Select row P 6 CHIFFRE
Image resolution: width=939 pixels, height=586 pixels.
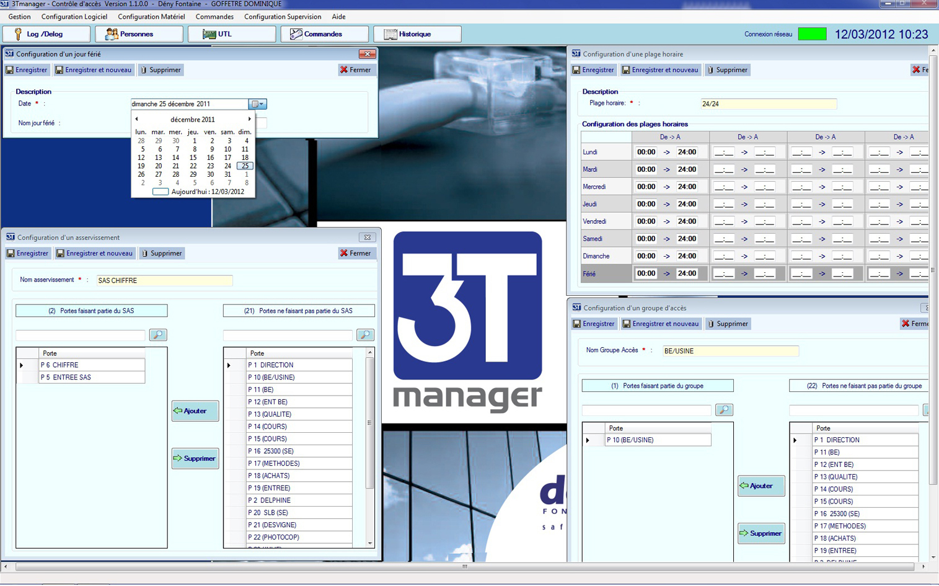(x=92, y=365)
